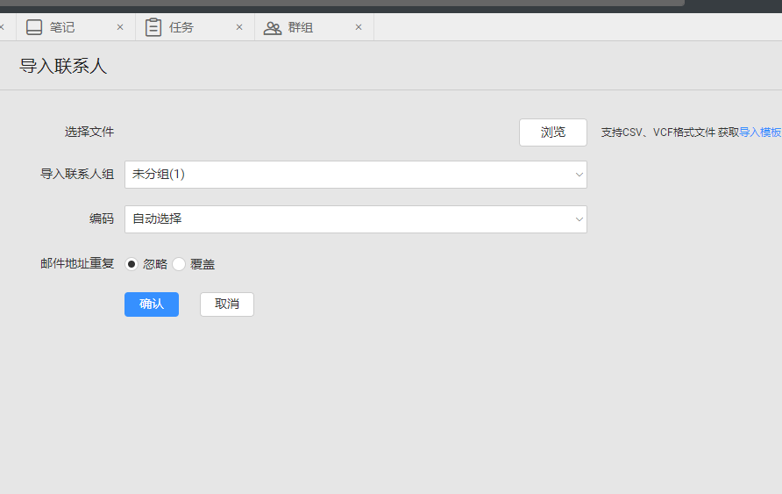Click the clipboard icon on 任务 tab

point(153,27)
